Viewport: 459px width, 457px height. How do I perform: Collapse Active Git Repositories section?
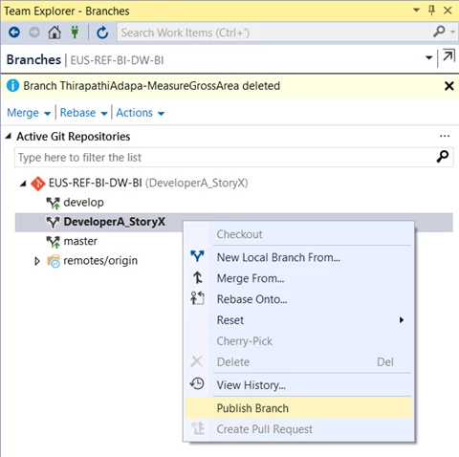coord(9,137)
